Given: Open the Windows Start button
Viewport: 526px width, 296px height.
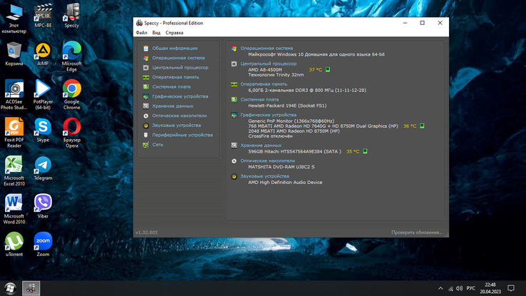Looking at the screenshot, I should (10, 288).
